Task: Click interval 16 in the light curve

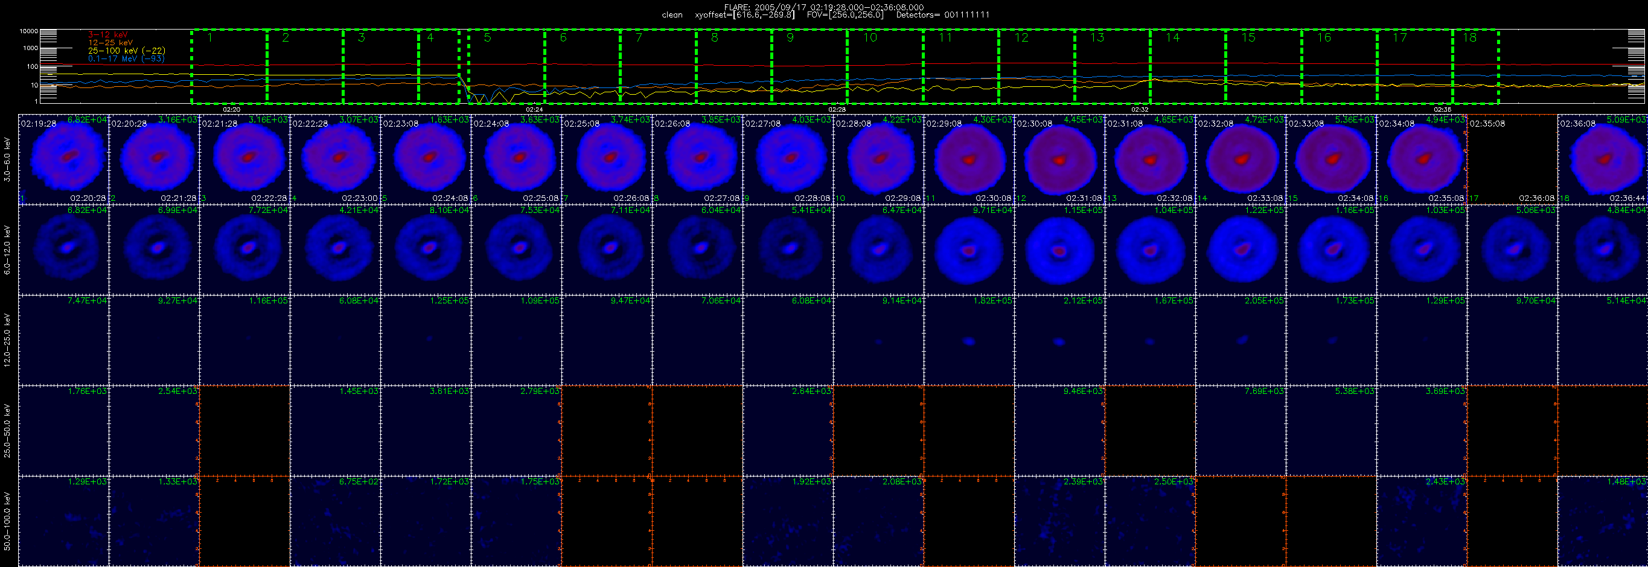Action: [x=1340, y=66]
